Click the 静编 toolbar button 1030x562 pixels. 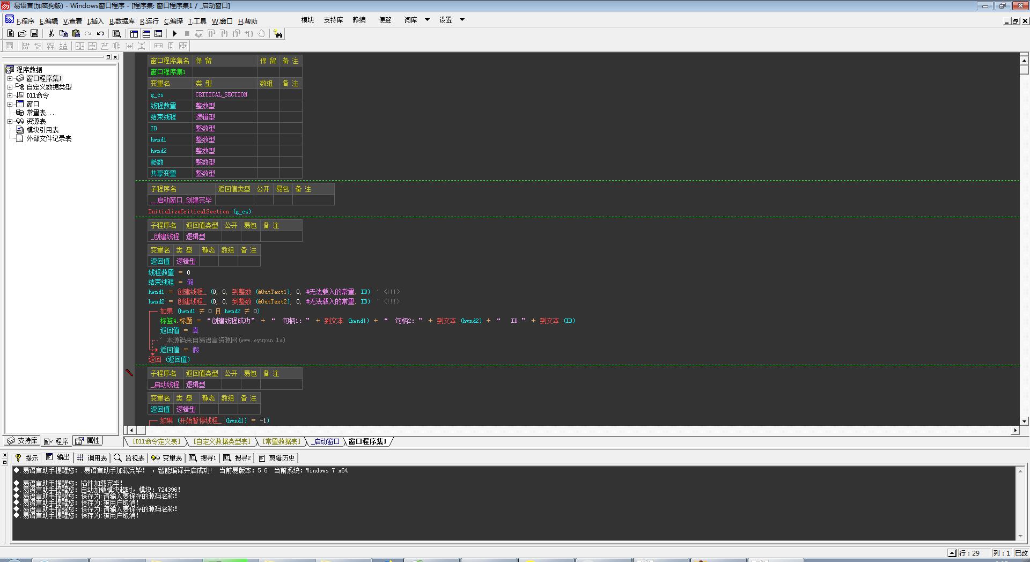coord(359,20)
